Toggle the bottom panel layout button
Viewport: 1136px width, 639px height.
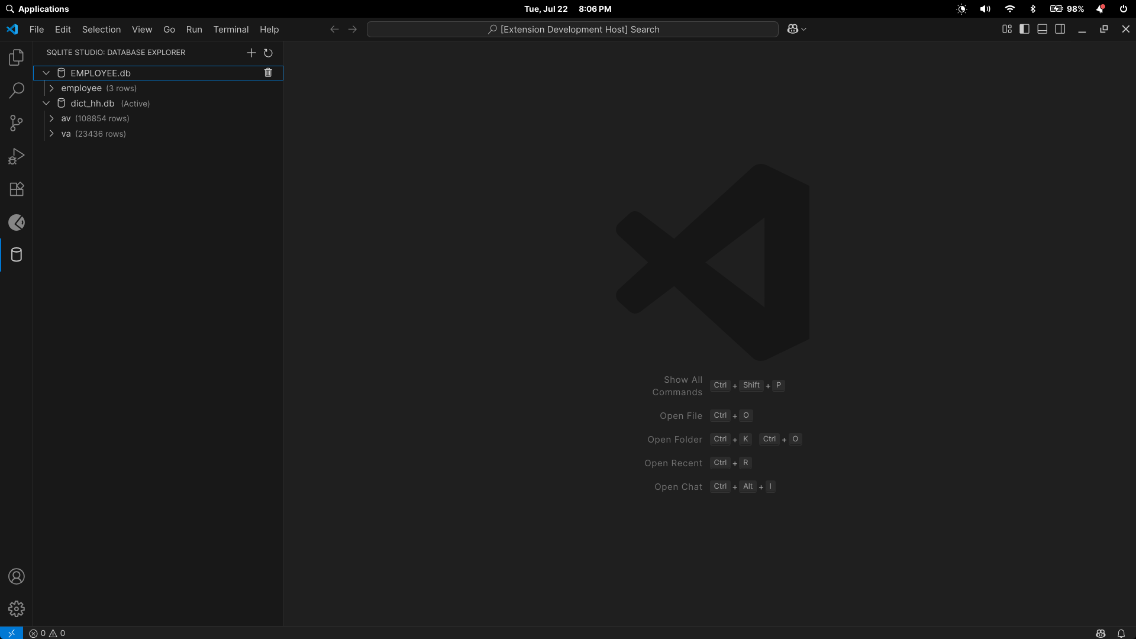click(1043, 29)
